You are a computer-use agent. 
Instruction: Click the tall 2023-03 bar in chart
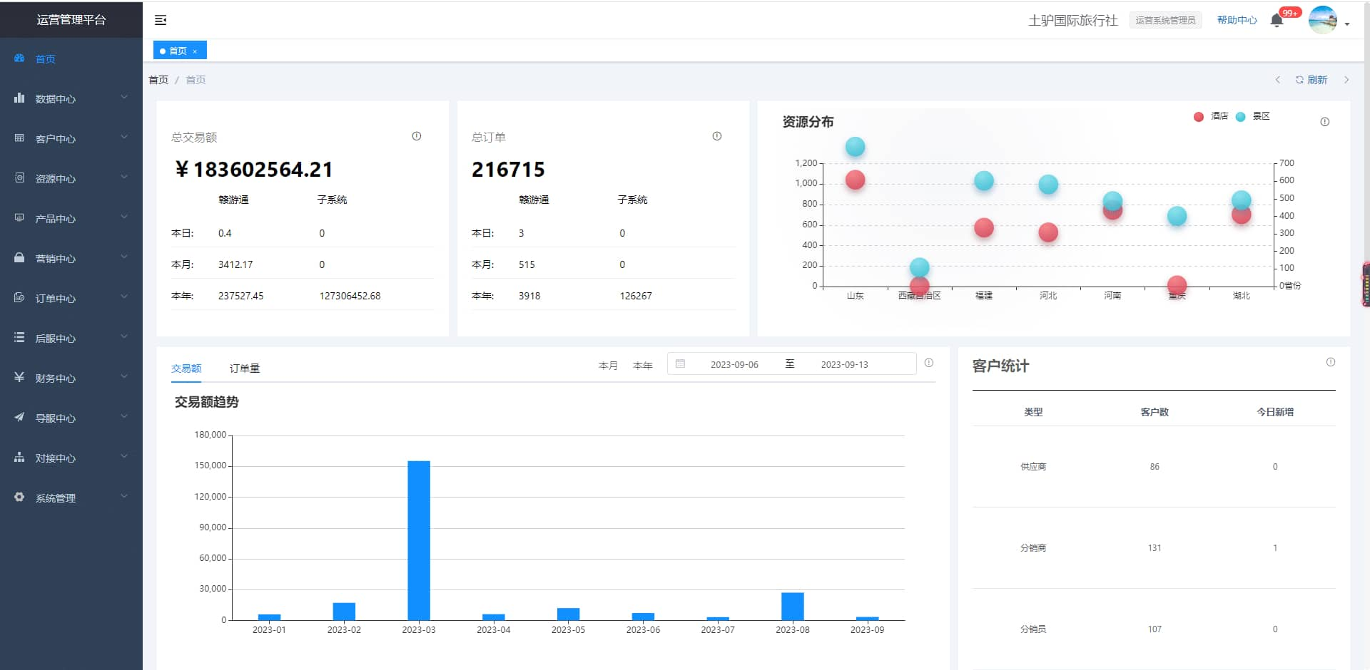coord(419,540)
